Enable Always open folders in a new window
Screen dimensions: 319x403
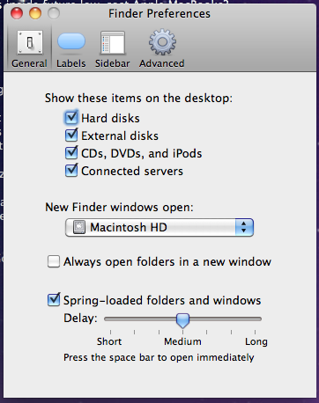point(54,261)
